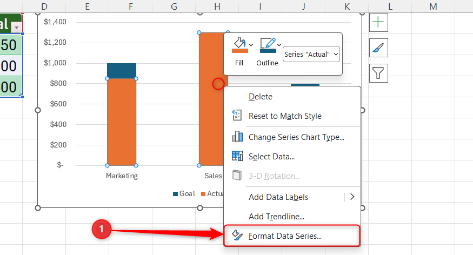
Task: Click the $600 axis value
Action: point(58,104)
